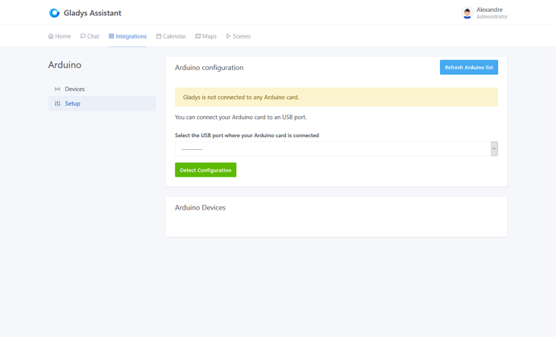Open the Maps tab
This screenshot has width=556, height=337.
click(x=205, y=36)
